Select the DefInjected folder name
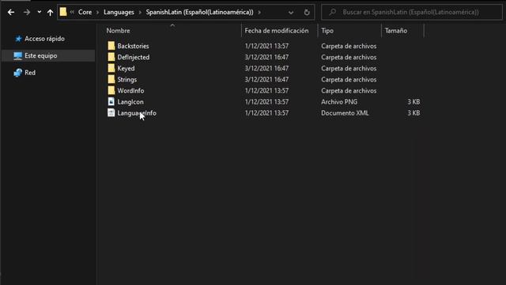 click(x=134, y=57)
